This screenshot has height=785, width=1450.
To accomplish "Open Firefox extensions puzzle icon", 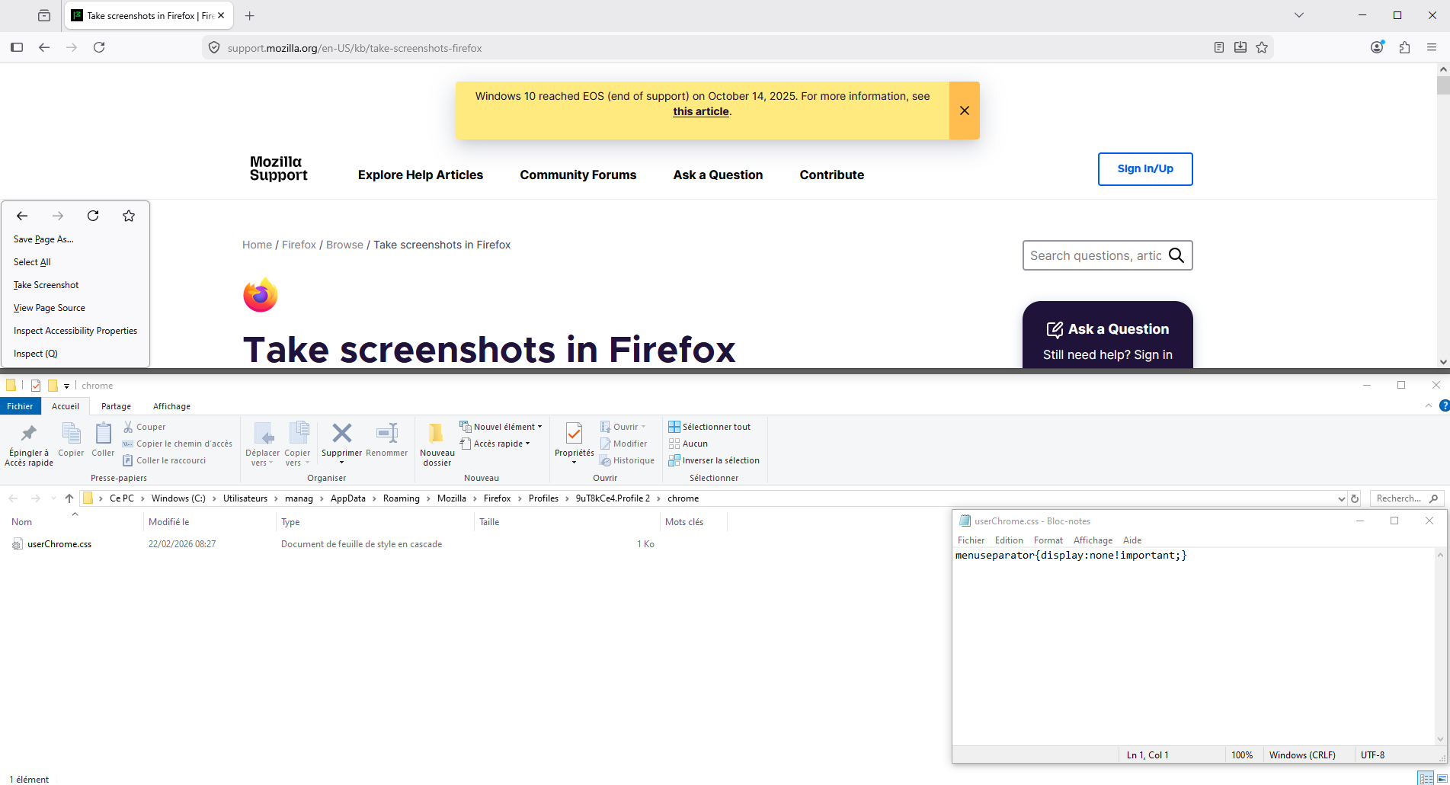I will pos(1404,47).
